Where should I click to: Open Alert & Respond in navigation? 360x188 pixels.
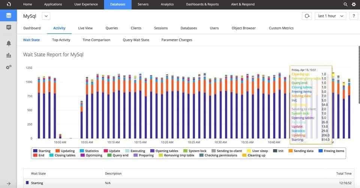(x=243, y=4)
